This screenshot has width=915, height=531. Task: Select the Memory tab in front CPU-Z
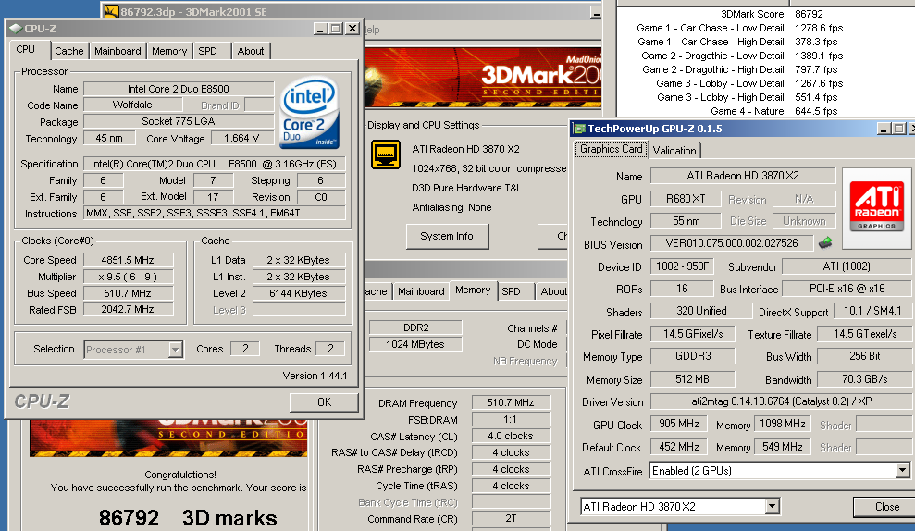pos(169,51)
